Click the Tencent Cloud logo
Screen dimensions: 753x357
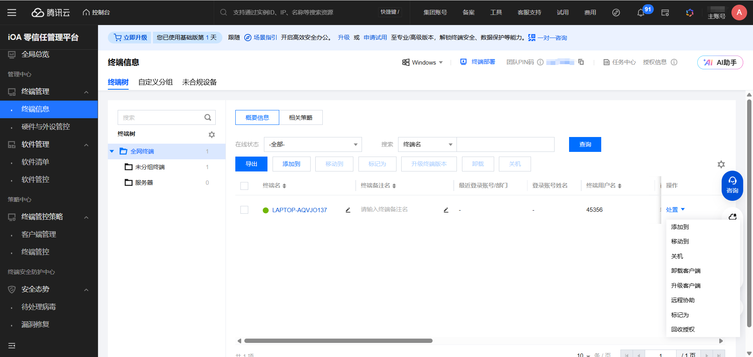51,13
